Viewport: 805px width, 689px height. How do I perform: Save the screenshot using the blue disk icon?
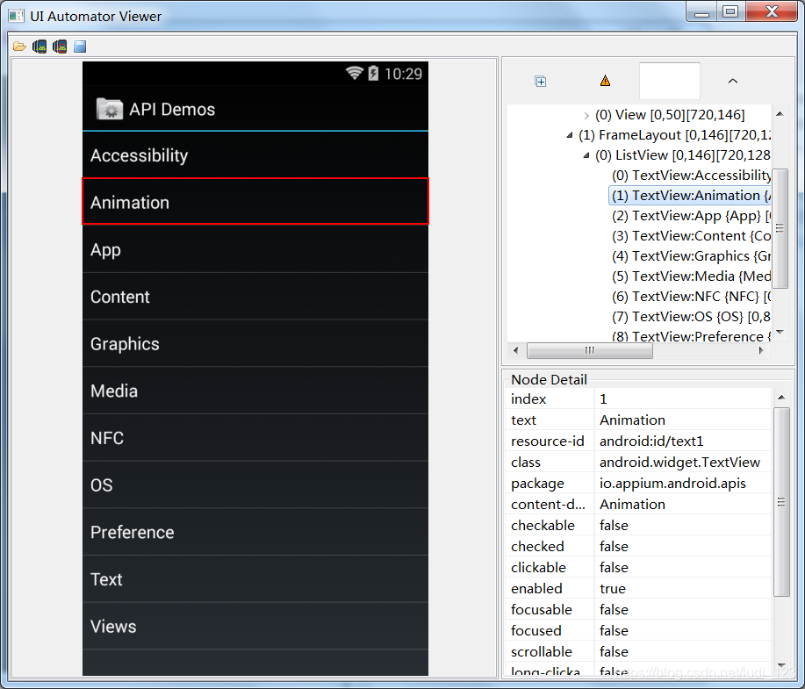tap(80, 47)
